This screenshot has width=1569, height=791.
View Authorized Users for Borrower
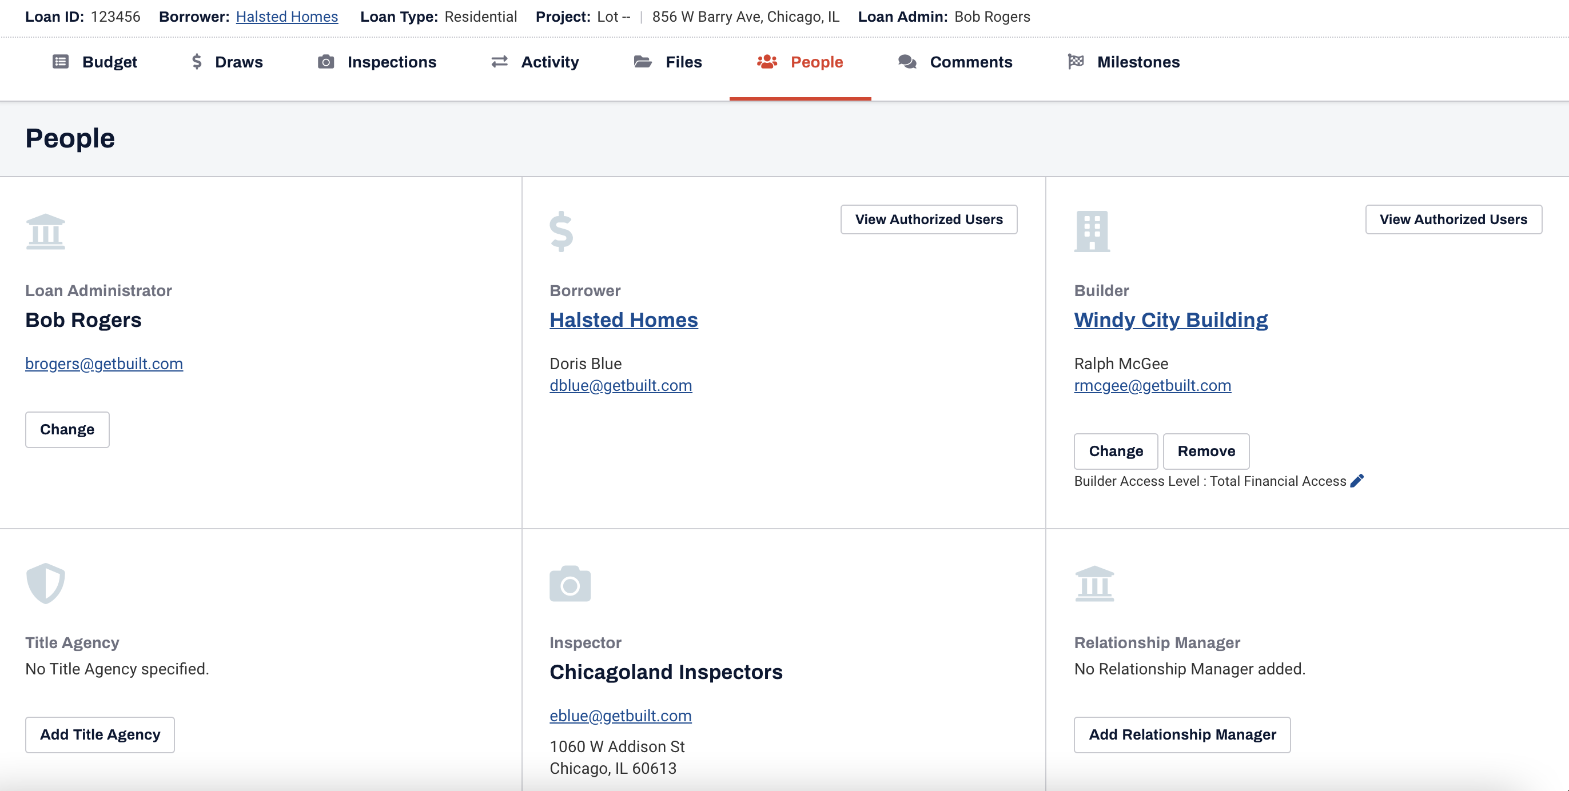click(x=929, y=219)
